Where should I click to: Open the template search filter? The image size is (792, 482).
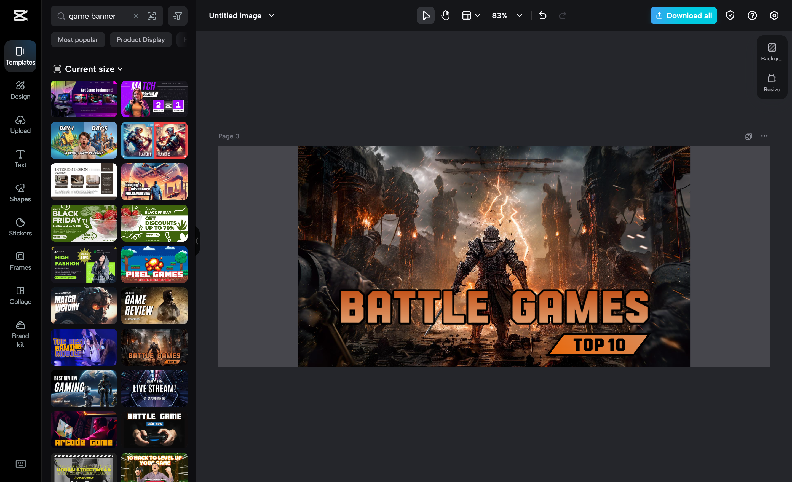(177, 16)
